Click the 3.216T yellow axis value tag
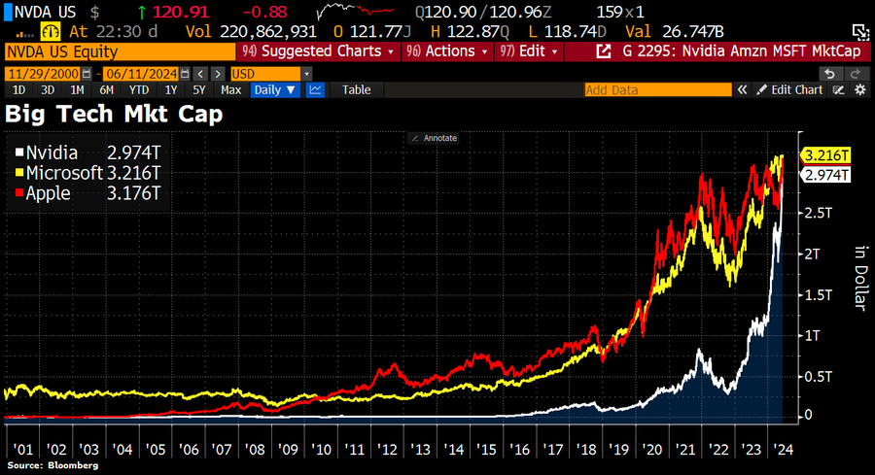875x475 pixels. (825, 155)
